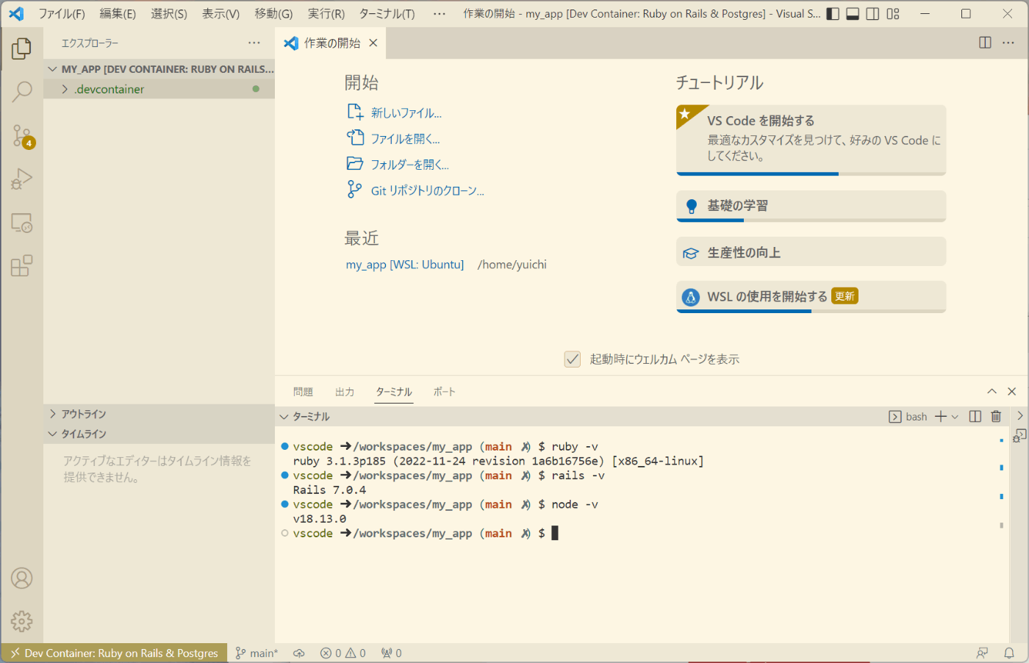The height and width of the screenshot is (663, 1029).
Task: Open the 実行(R) menu
Action: 326,14
